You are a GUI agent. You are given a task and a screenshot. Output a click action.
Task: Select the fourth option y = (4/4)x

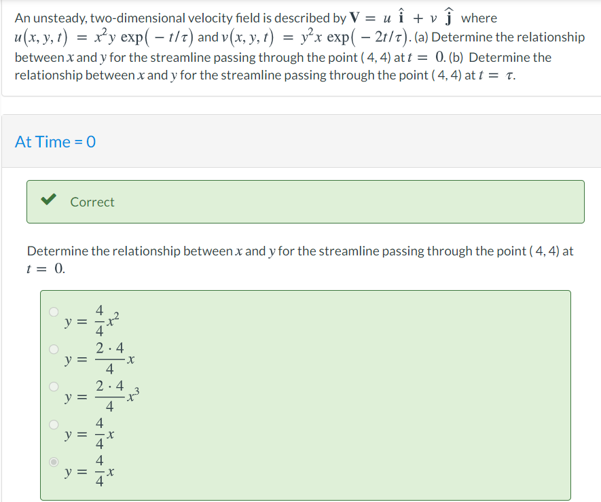coord(53,423)
